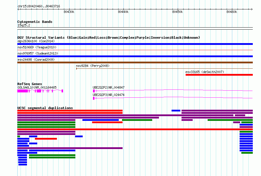Select the dgv2636n100 (Coe2014) label
This screenshot has height=176, width=261.
coord(36,41)
